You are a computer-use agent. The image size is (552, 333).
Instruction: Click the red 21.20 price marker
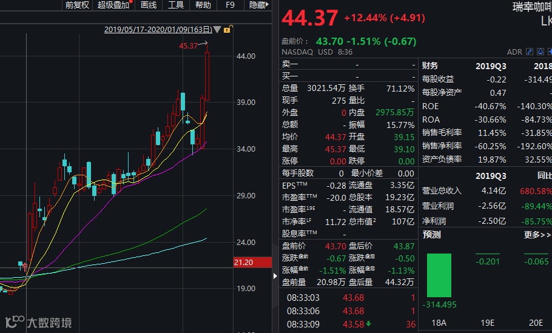coord(252,262)
